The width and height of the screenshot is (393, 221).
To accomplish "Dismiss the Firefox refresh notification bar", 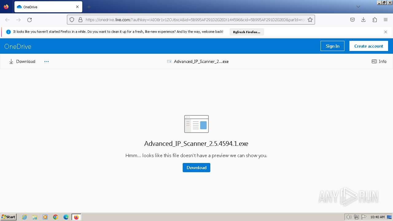I will (386, 32).
